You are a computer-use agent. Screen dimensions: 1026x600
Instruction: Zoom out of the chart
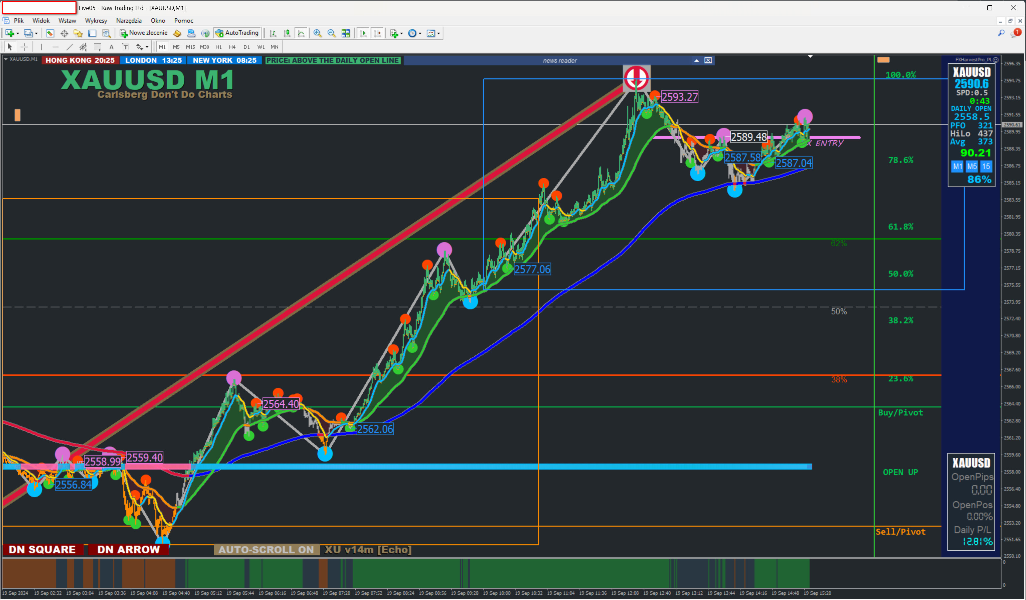[x=331, y=33]
